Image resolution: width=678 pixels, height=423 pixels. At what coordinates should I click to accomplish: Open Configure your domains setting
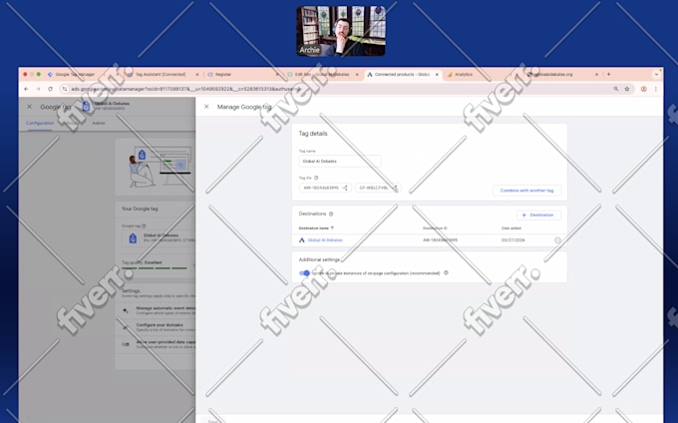pos(158,327)
